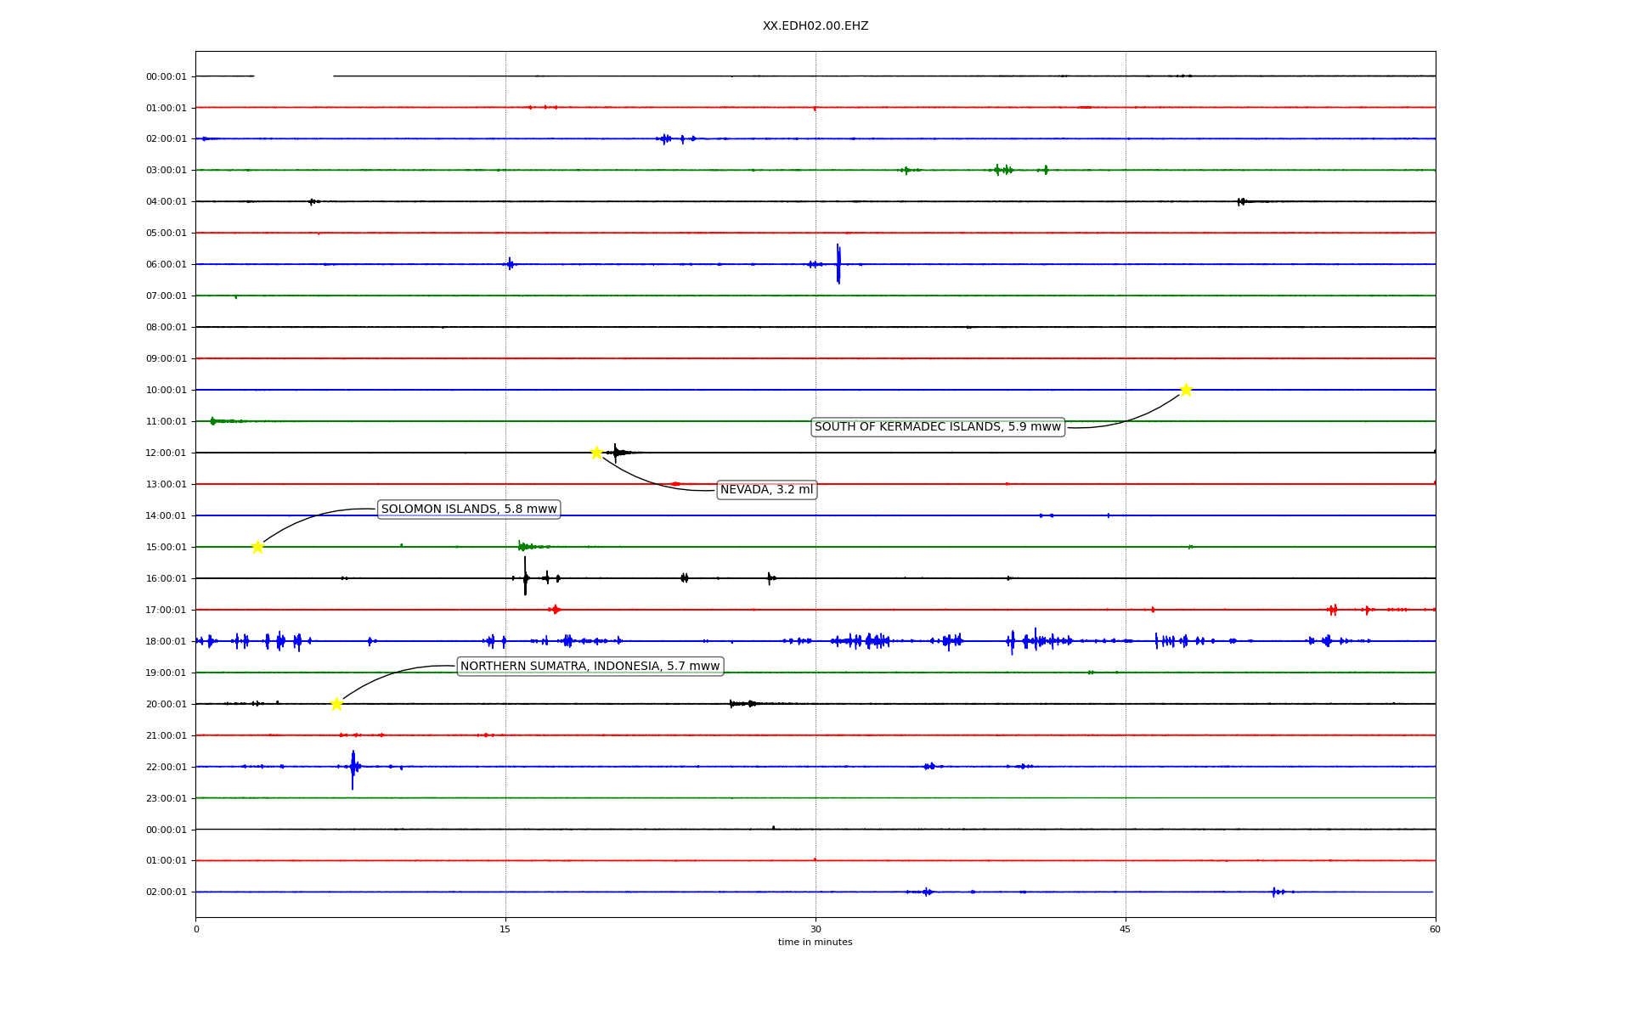Click the SOUTH OF KERMADEC ISLANDS annotation label
The image size is (1631, 1019).
click(937, 427)
